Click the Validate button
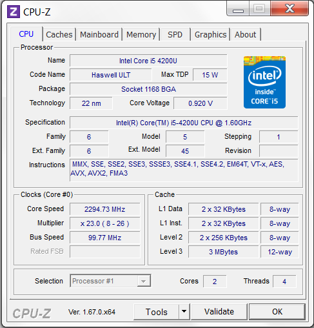 coord(219,312)
